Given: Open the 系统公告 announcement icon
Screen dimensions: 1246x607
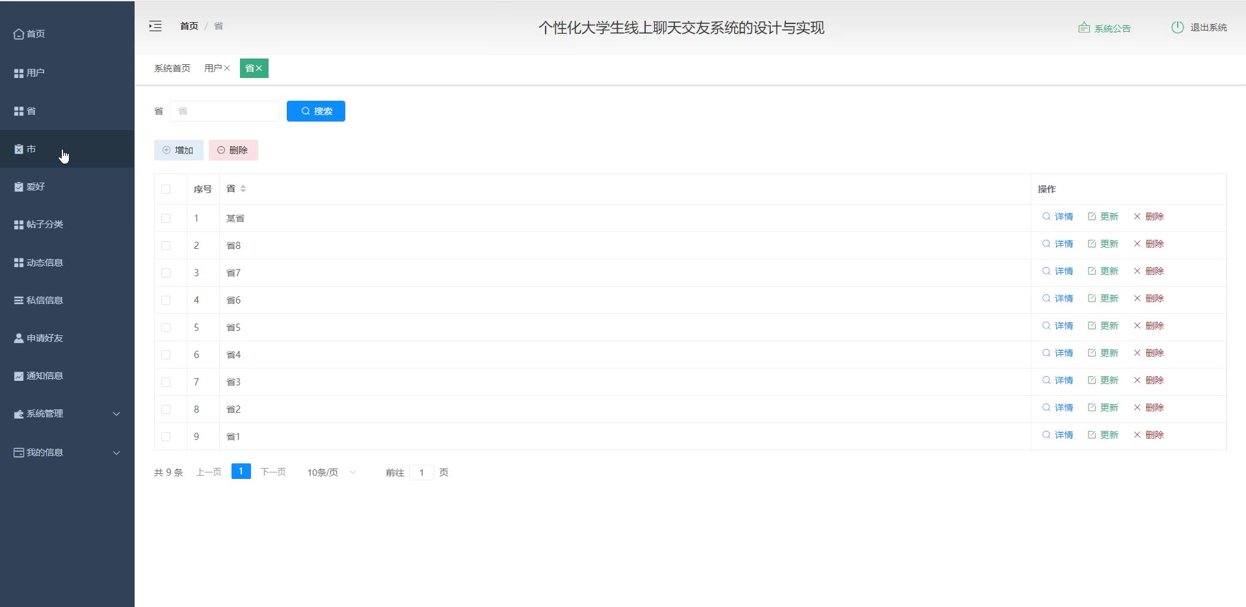Looking at the screenshot, I should 1083,28.
